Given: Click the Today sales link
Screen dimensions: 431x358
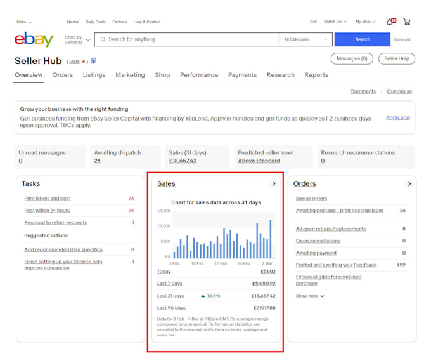Looking at the screenshot, I should pos(164,271).
